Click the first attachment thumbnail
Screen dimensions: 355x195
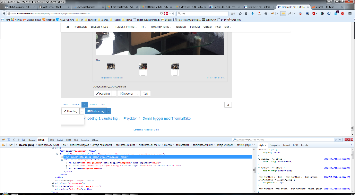(111, 66)
